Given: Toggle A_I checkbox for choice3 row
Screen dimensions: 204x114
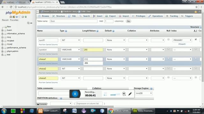Looking at the screenshot, I should point(196,77).
